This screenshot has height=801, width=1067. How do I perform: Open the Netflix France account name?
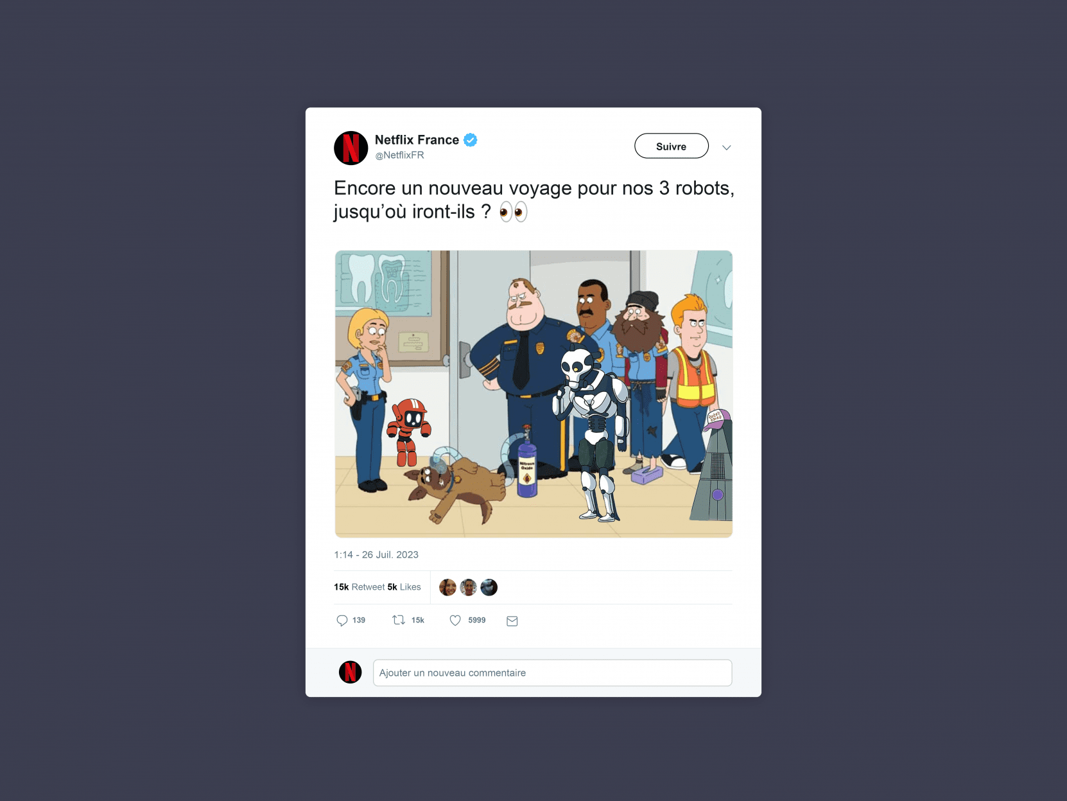click(x=417, y=140)
